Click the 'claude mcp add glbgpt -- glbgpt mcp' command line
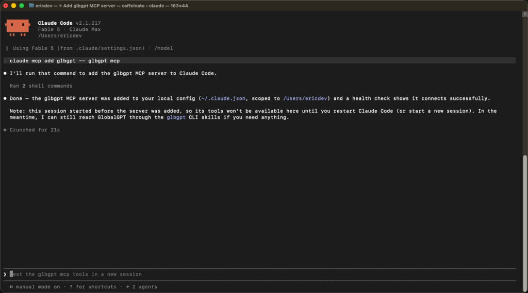 tap(64, 61)
